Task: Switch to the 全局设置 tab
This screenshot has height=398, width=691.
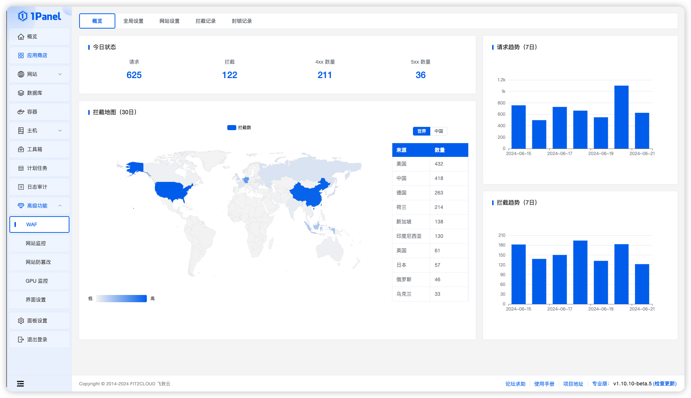Action: pyautogui.click(x=133, y=21)
